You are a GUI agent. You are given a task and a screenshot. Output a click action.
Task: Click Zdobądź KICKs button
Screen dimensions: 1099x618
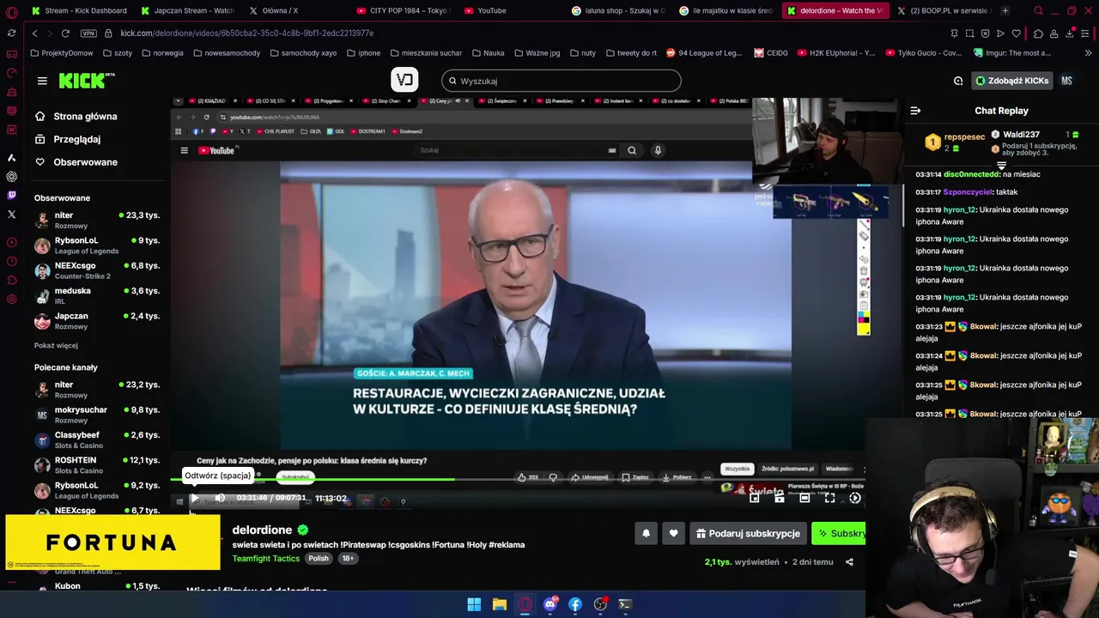pyautogui.click(x=1011, y=81)
